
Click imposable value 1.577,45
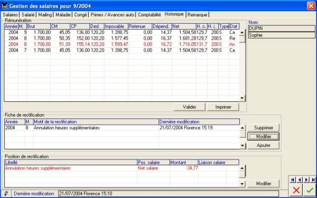(x=119, y=39)
